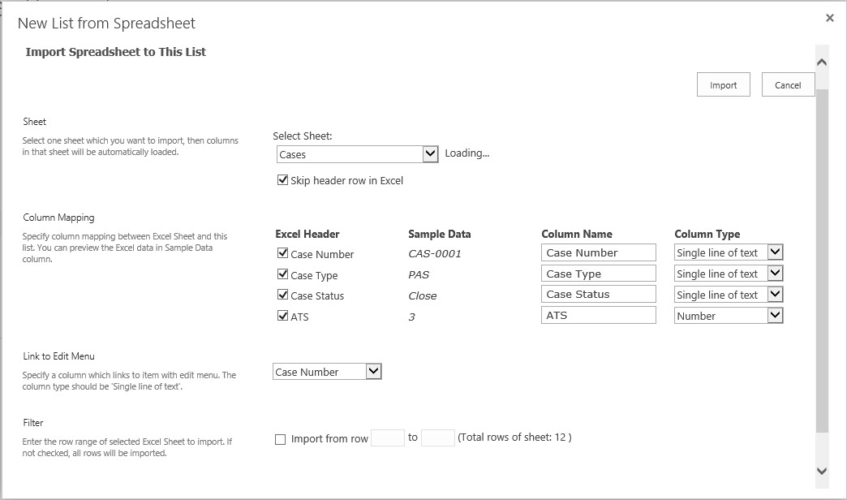Image resolution: width=847 pixels, height=500 pixels.
Task: Change the ATS column type from Number
Action: (728, 316)
